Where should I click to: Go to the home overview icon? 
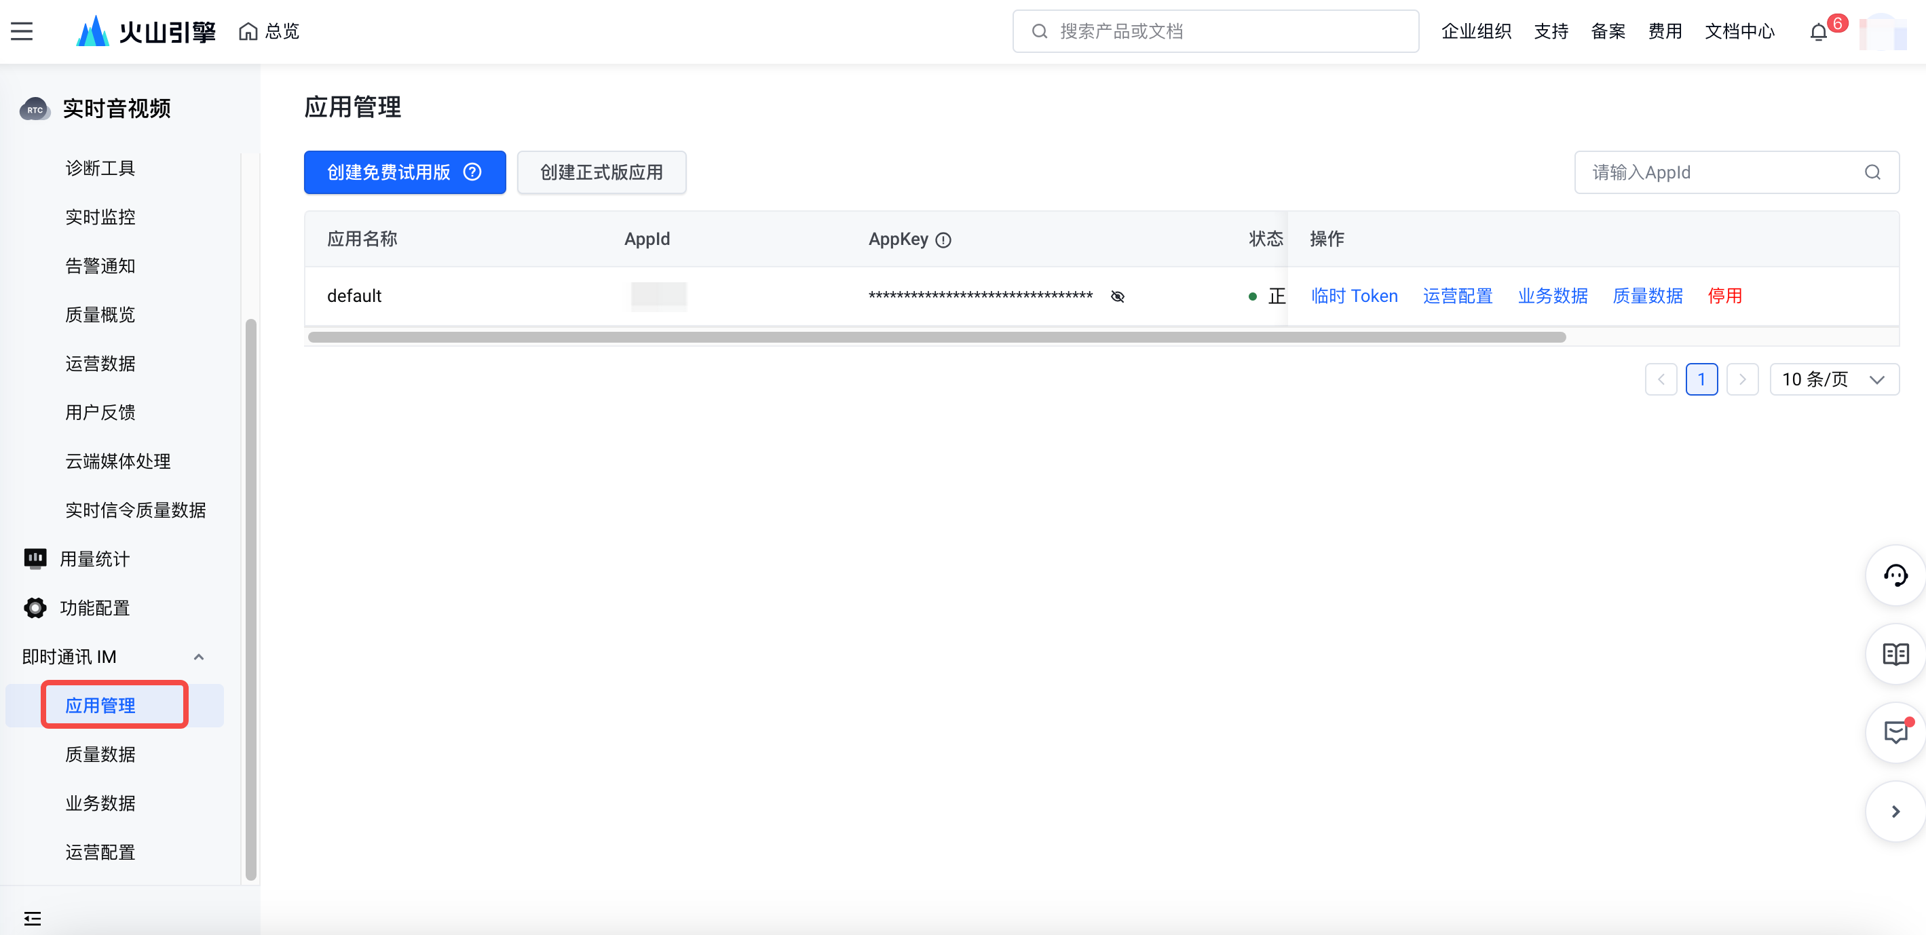click(x=248, y=31)
